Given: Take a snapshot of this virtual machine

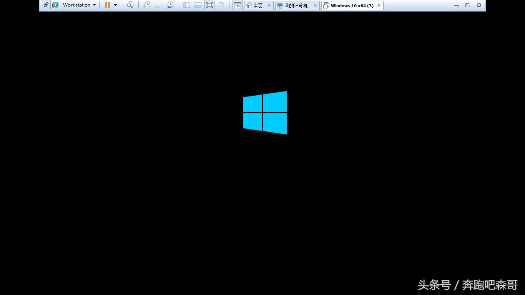Looking at the screenshot, I should coord(147,5).
